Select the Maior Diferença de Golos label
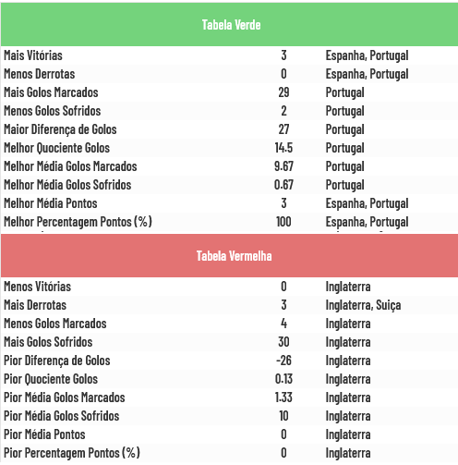This screenshot has height=465, width=458. point(60,129)
